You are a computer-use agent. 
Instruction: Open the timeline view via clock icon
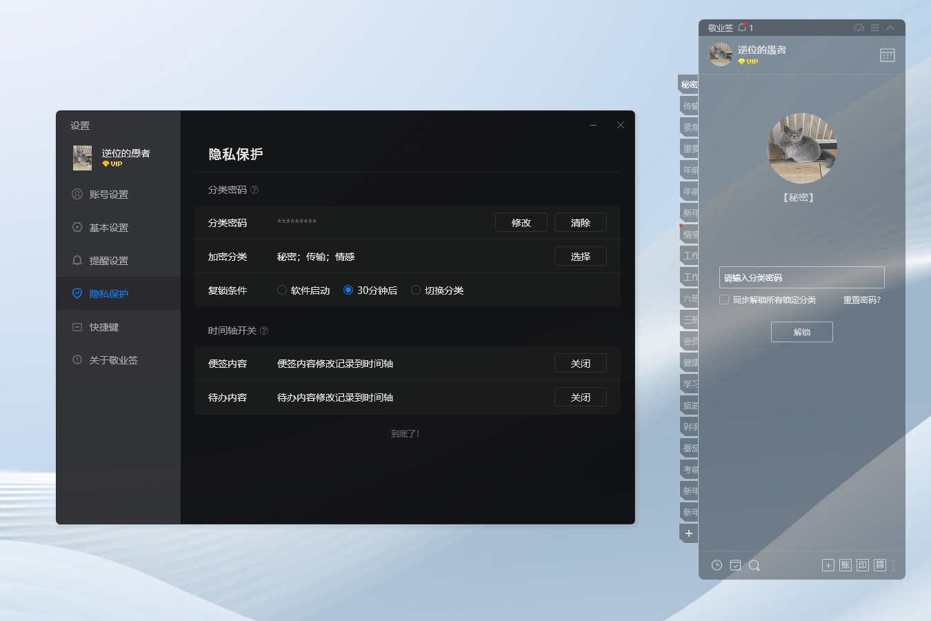point(717,565)
